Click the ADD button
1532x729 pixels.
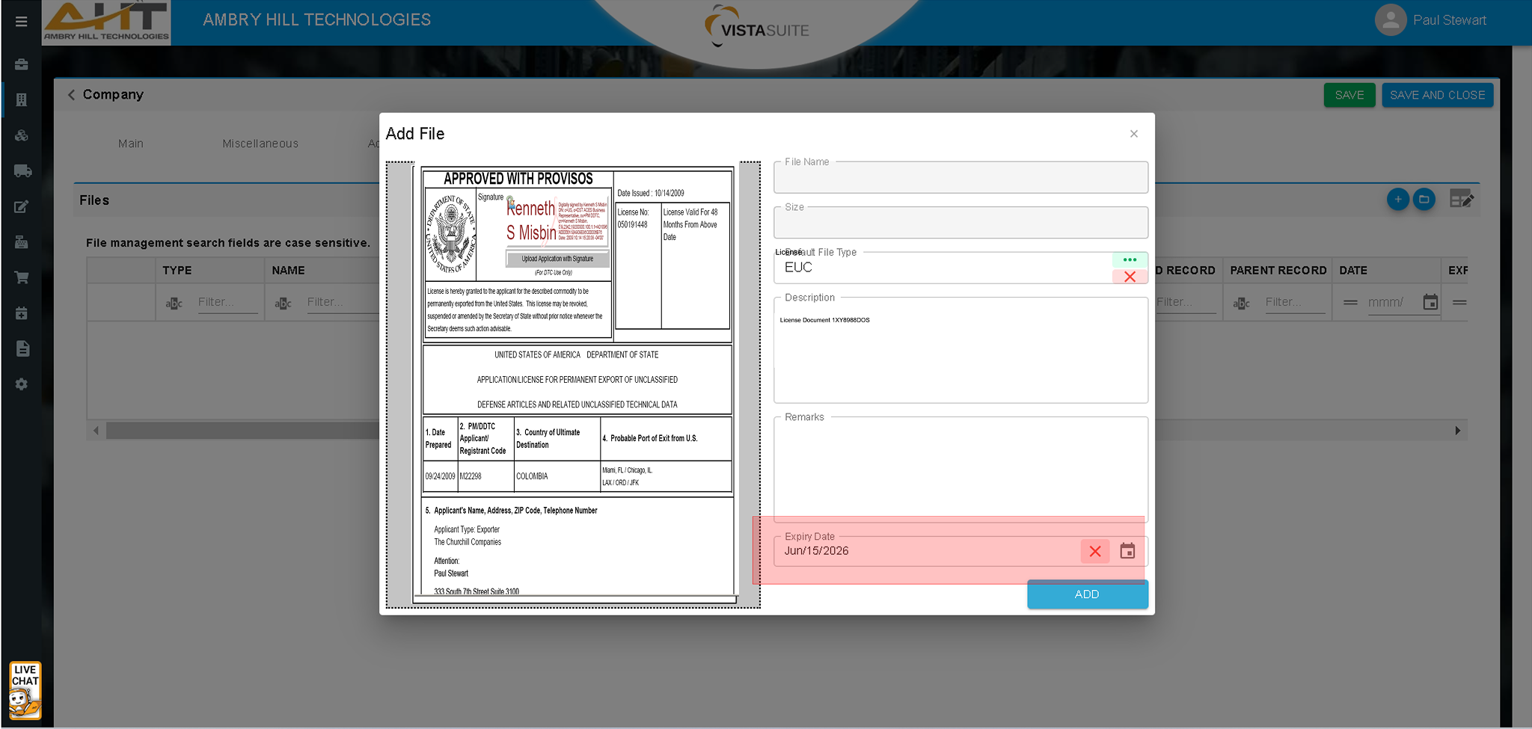click(x=1086, y=594)
